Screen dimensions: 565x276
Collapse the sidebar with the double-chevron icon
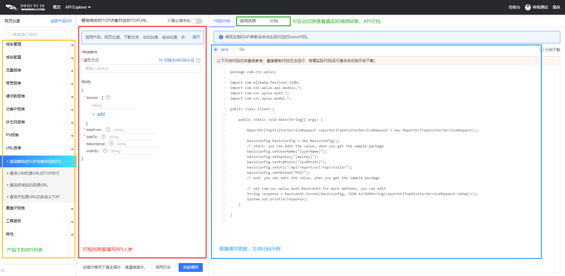[x=3, y=270]
